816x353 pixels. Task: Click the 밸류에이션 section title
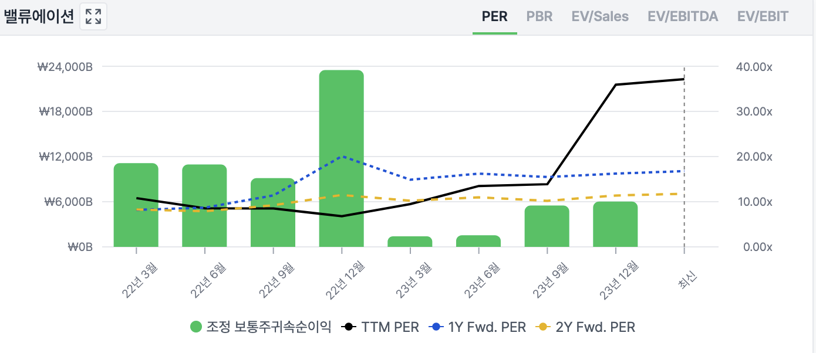(39, 16)
